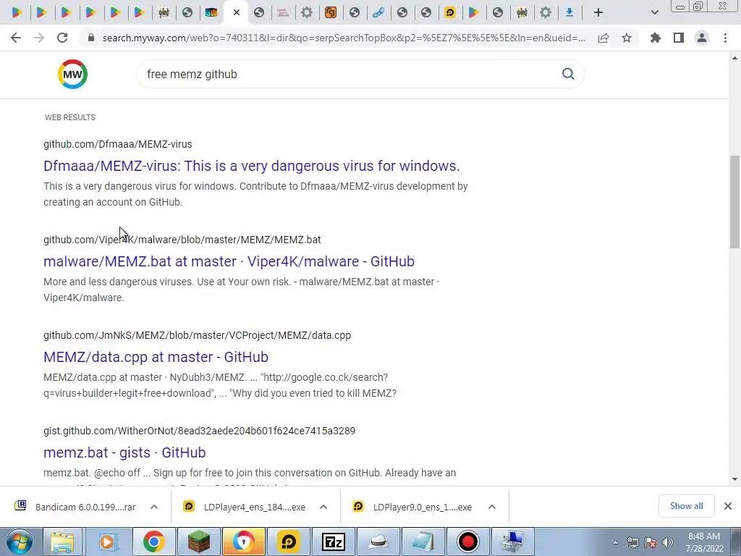Open 7-Zip from the taskbar
Viewport: 741px width, 556px height.
(x=333, y=542)
